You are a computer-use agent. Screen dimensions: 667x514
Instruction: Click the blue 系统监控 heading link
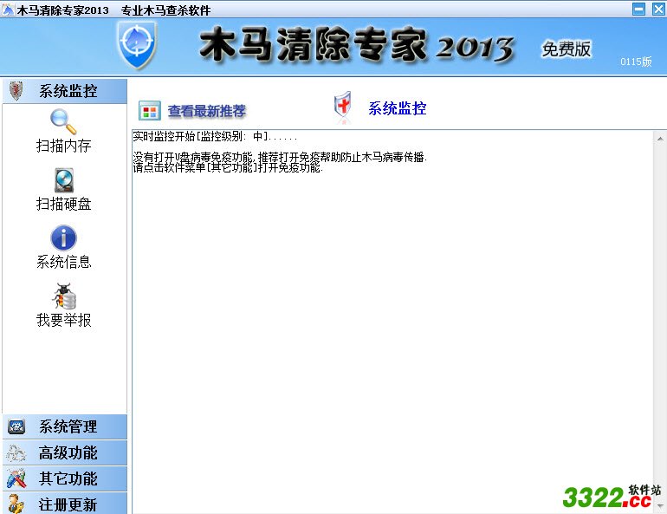point(398,108)
